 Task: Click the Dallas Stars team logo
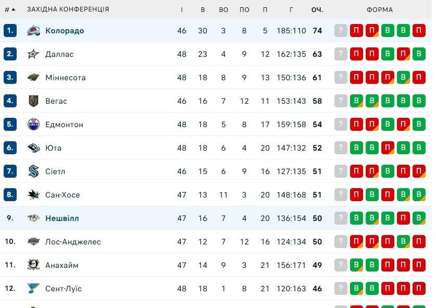pyautogui.click(x=33, y=54)
